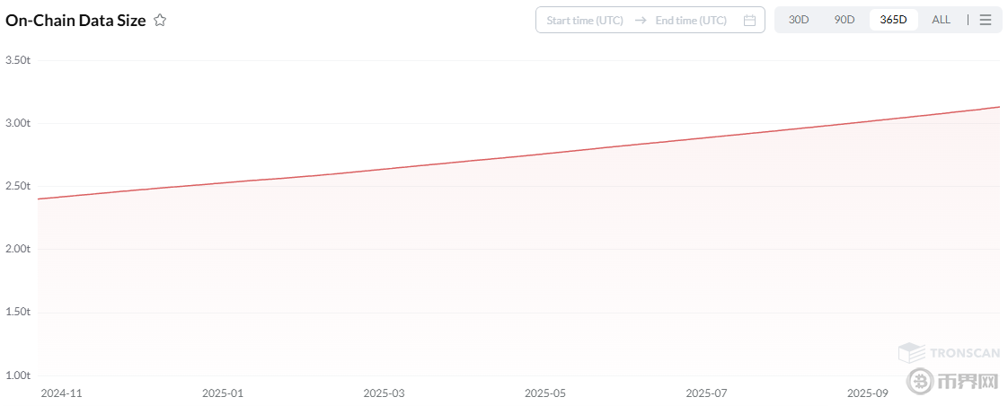Screen dimensions: 1008x406
Task: Choose the 365D range option
Action: [893, 20]
